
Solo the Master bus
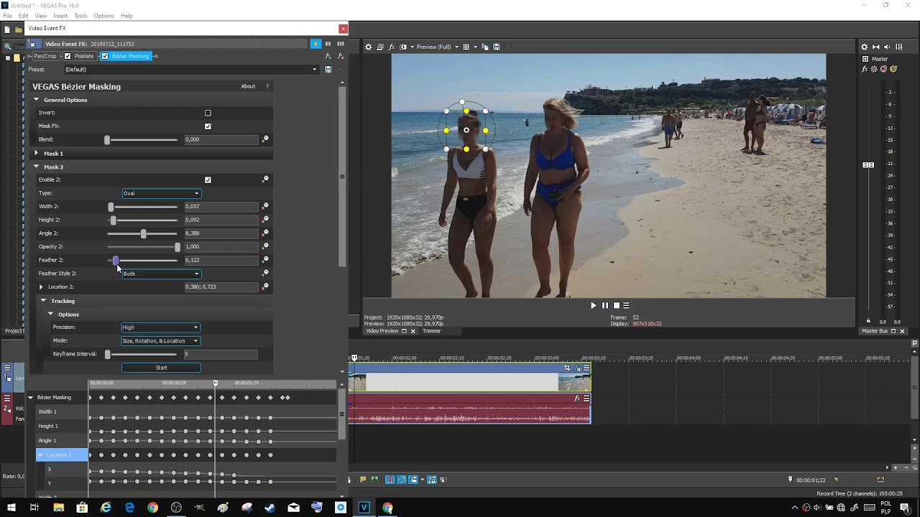[x=893, y=69]
